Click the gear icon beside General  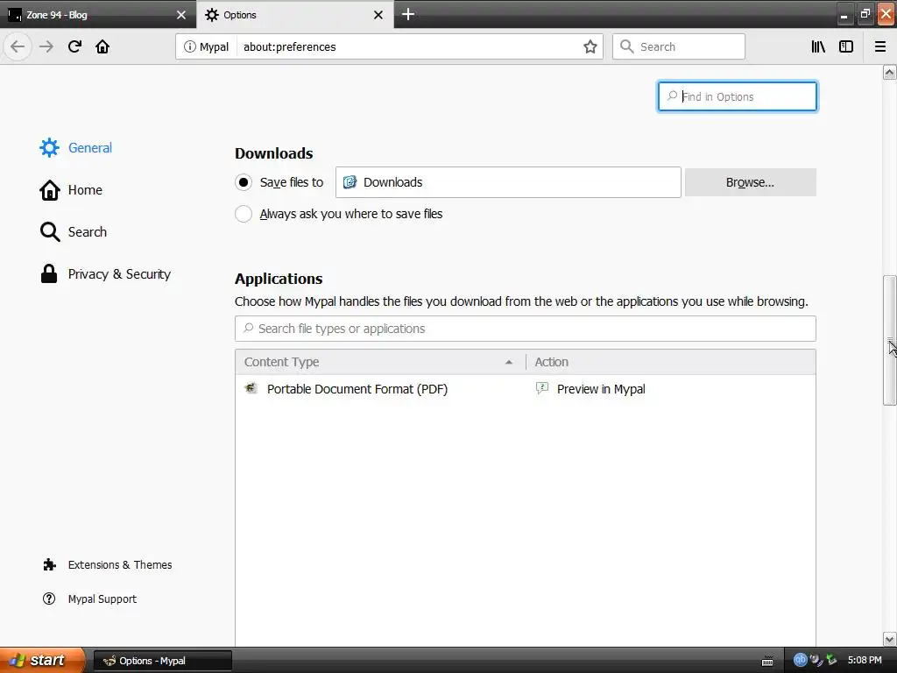[49, 147]
